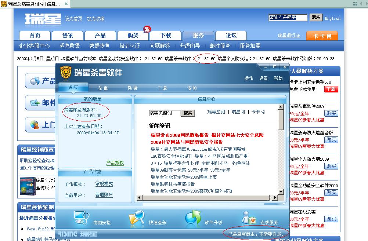Open 在线服务 online service icon
The height and width of the screenshot is (241, 368).
[249, 218]
